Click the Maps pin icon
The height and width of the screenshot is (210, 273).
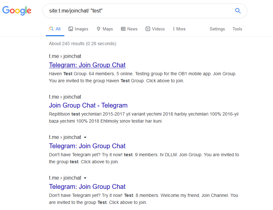(x=99, y=29)
